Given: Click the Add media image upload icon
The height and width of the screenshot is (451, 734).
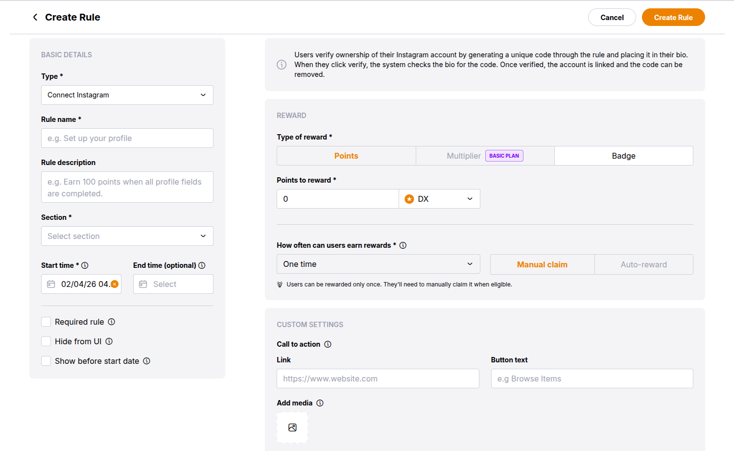Looking at the screenshot, I should tap(292, 427).
